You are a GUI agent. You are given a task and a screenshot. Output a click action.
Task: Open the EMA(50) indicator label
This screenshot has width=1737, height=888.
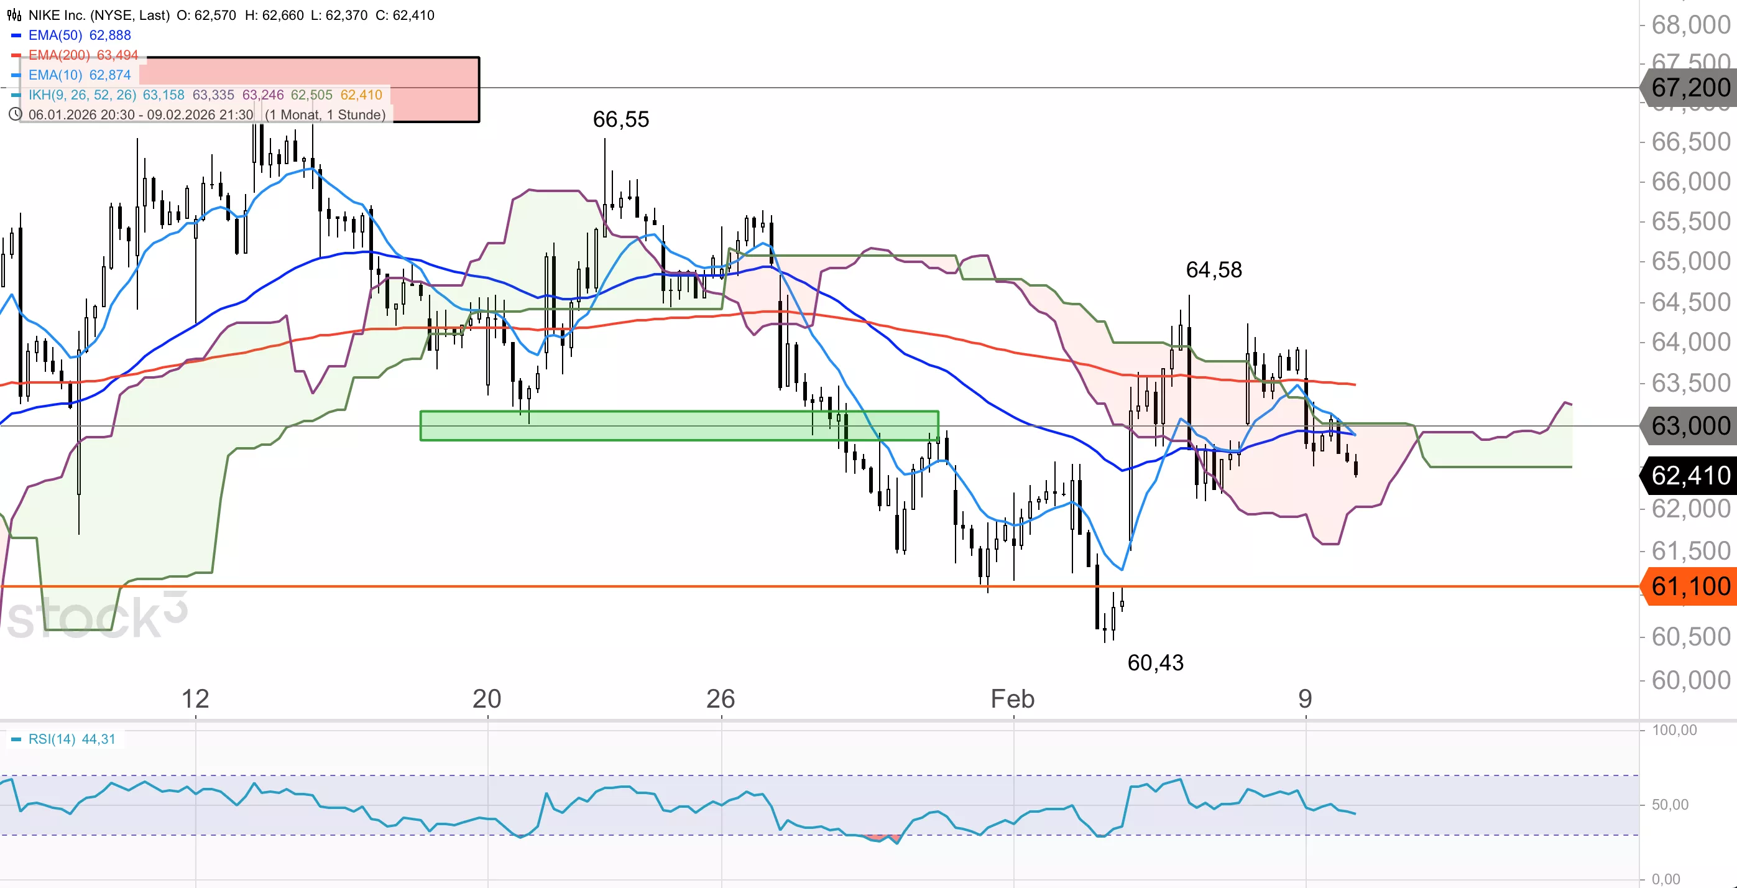[x=55, y=35]
